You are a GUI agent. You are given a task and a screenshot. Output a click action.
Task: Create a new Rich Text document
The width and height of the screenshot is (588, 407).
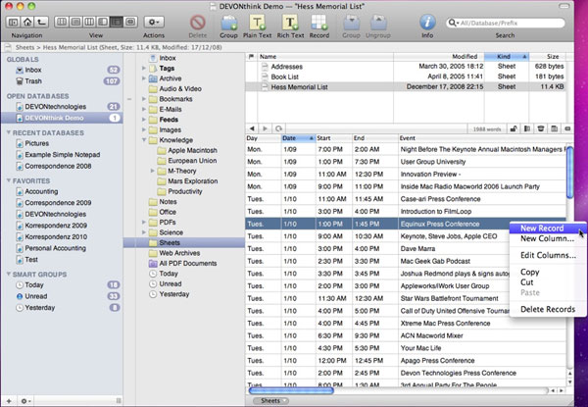click(290, 21)
